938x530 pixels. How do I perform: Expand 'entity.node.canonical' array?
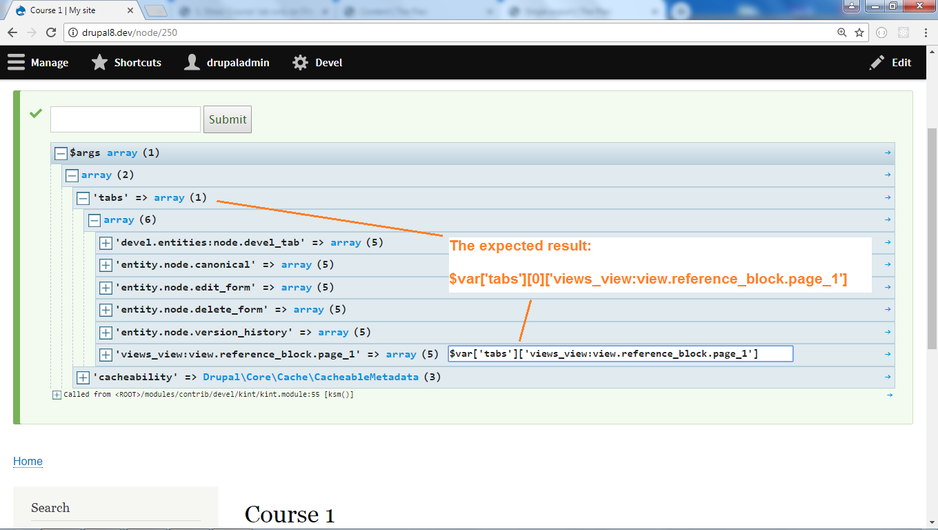pyautogui.click(x=106, y=265)
